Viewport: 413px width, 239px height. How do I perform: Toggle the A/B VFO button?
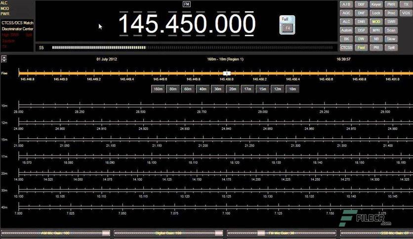[346, 4]
